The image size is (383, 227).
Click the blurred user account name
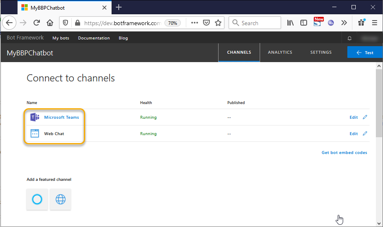[369, 38]
